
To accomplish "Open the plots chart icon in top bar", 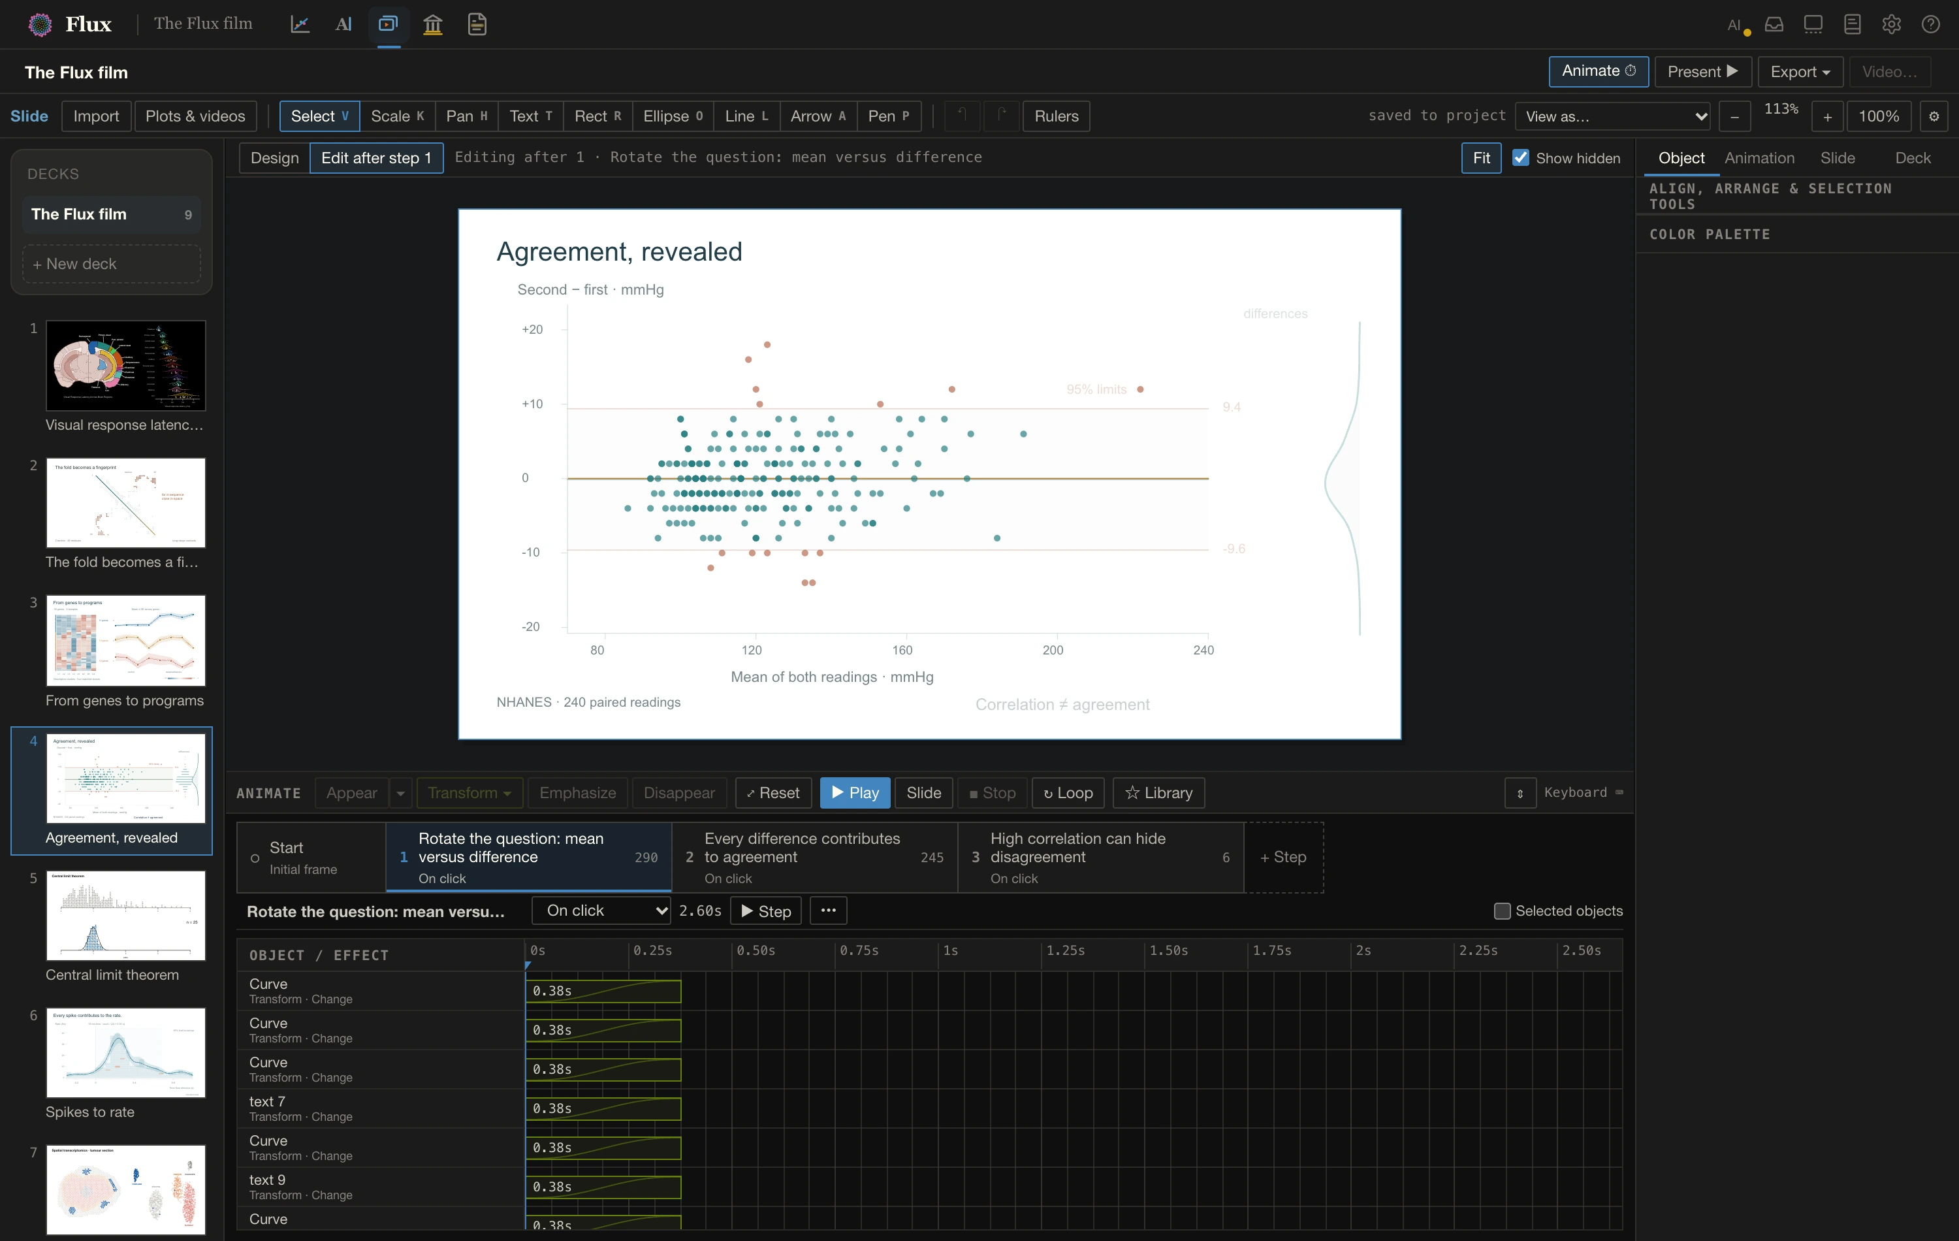I will click(x=300, y=24).
